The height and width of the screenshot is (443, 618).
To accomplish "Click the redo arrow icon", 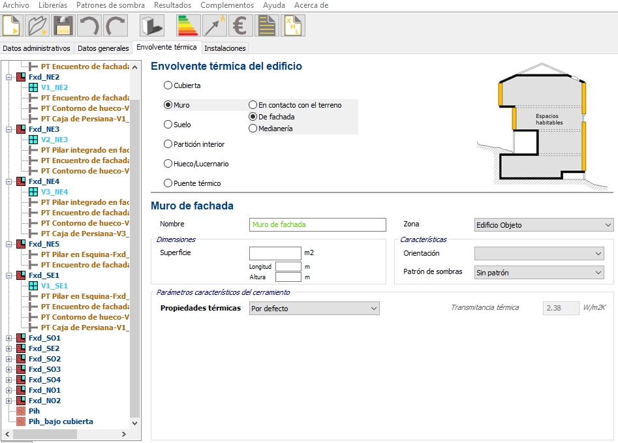I will pyautogui.click(x=115, y=26).
